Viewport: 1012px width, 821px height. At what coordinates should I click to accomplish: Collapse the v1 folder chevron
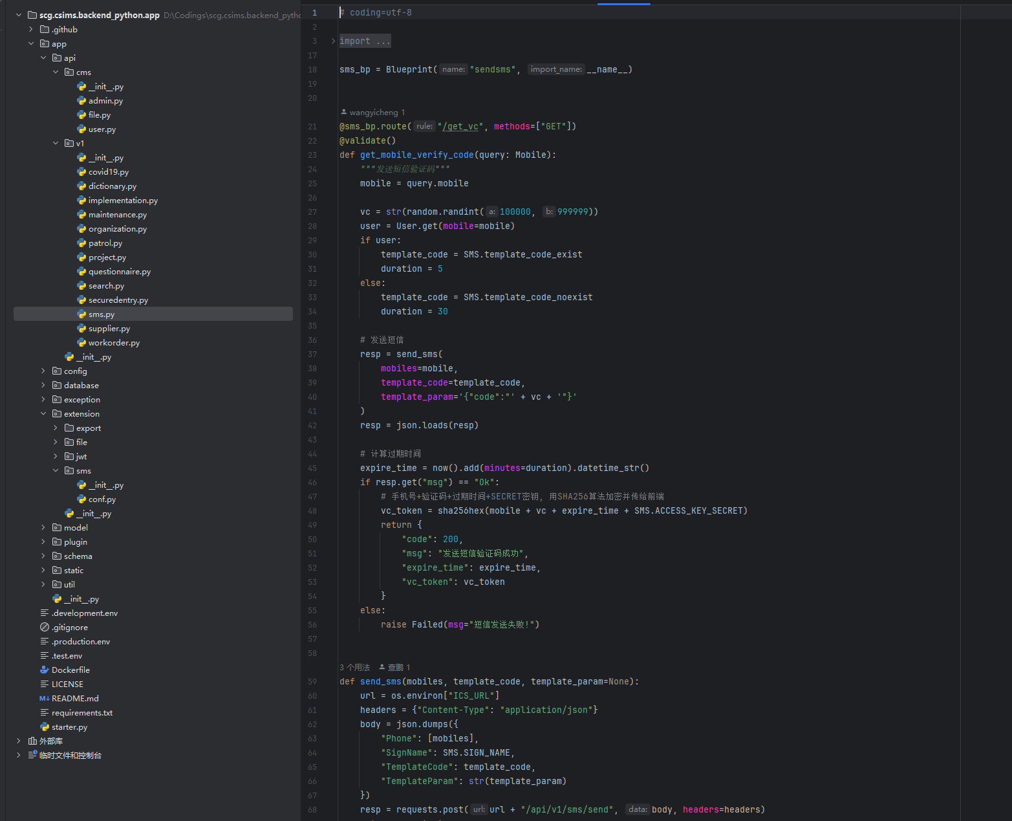coord(56,143)
